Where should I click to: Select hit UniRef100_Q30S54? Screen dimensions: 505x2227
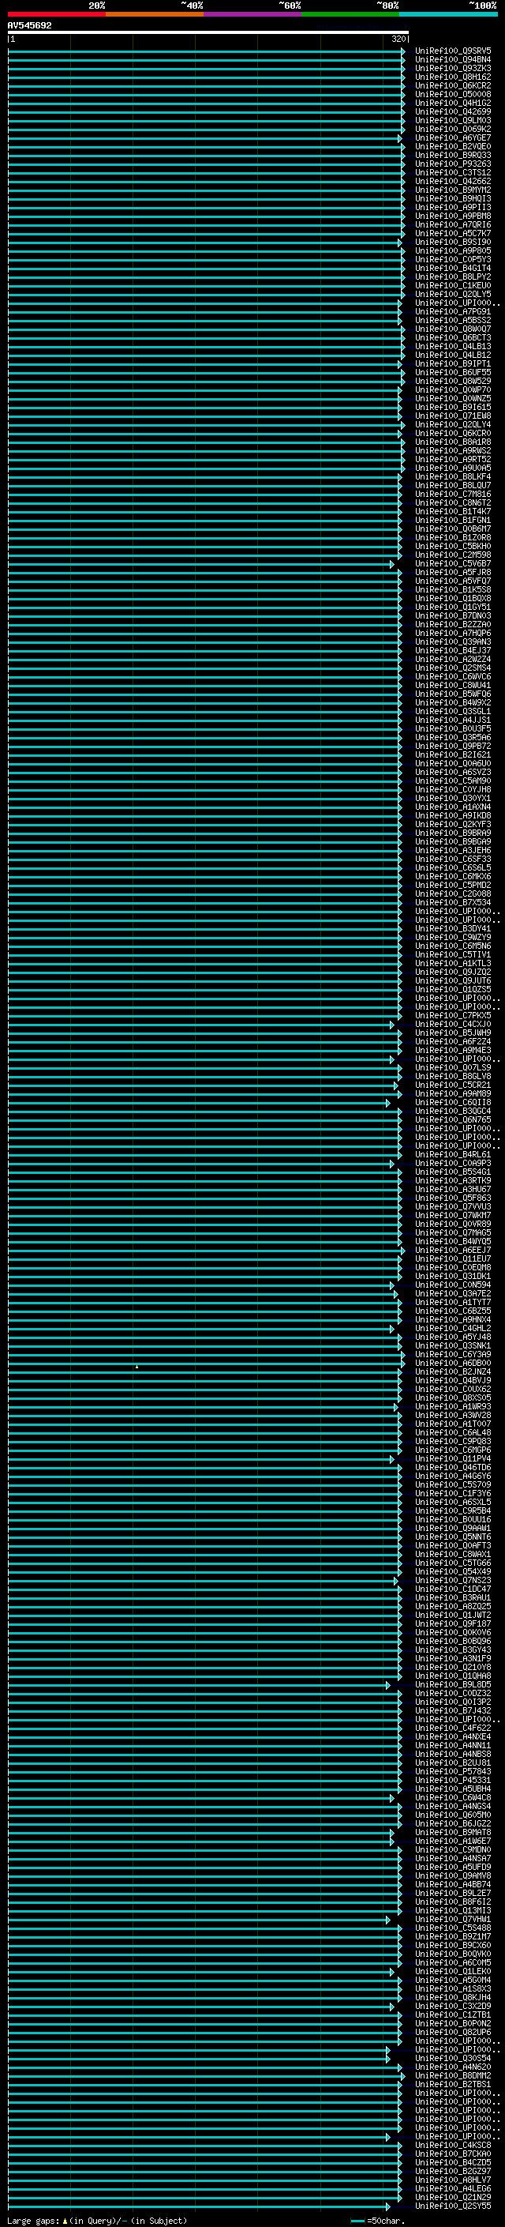click(x=453, y=2058)
